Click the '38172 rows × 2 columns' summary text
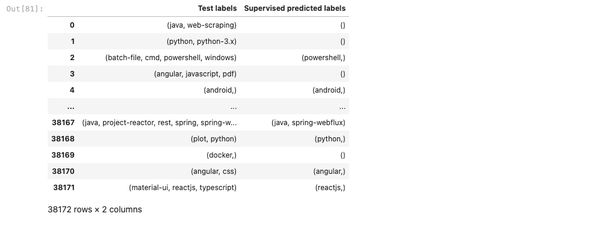This screenshot has width=596, height=225. (x=95, y=209)
